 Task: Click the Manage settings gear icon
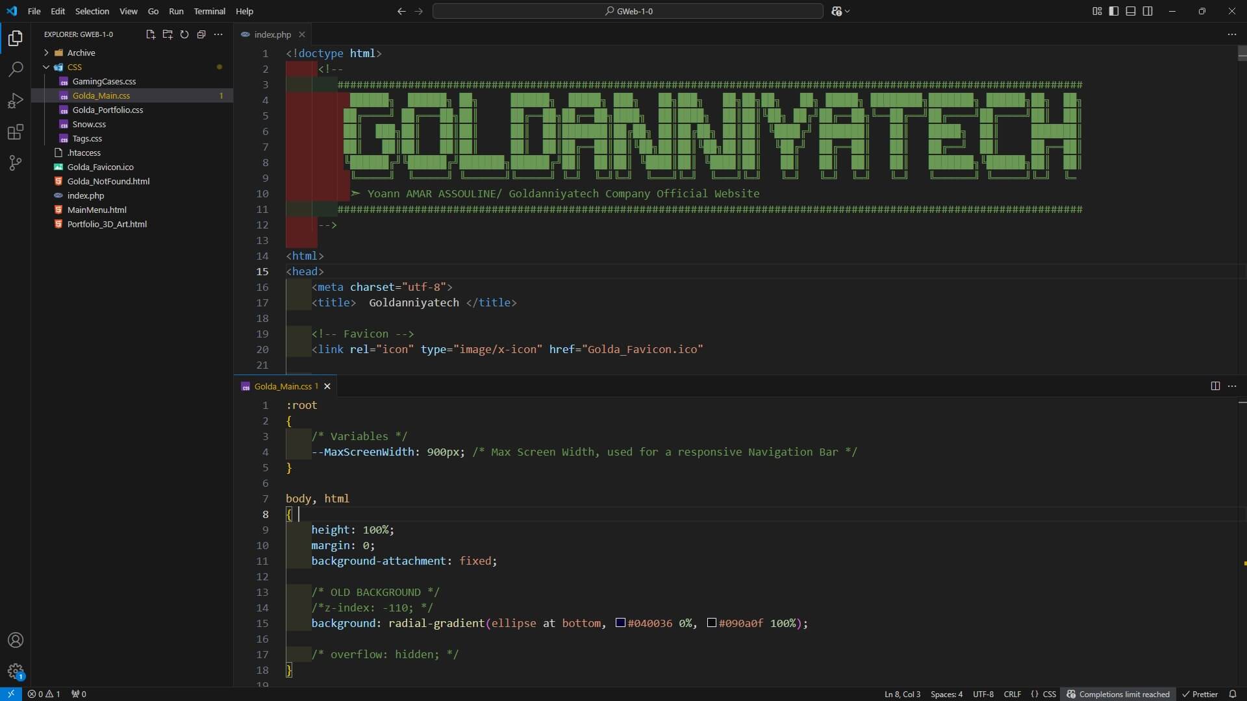tap(14, 672)
